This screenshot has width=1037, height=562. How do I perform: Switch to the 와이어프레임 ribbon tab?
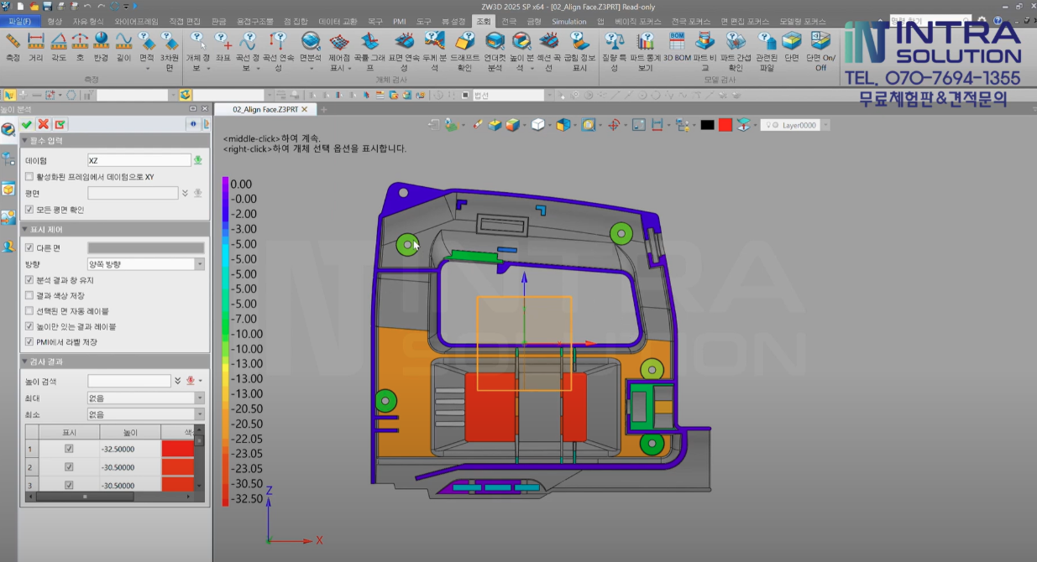click(x=136, y=21)
